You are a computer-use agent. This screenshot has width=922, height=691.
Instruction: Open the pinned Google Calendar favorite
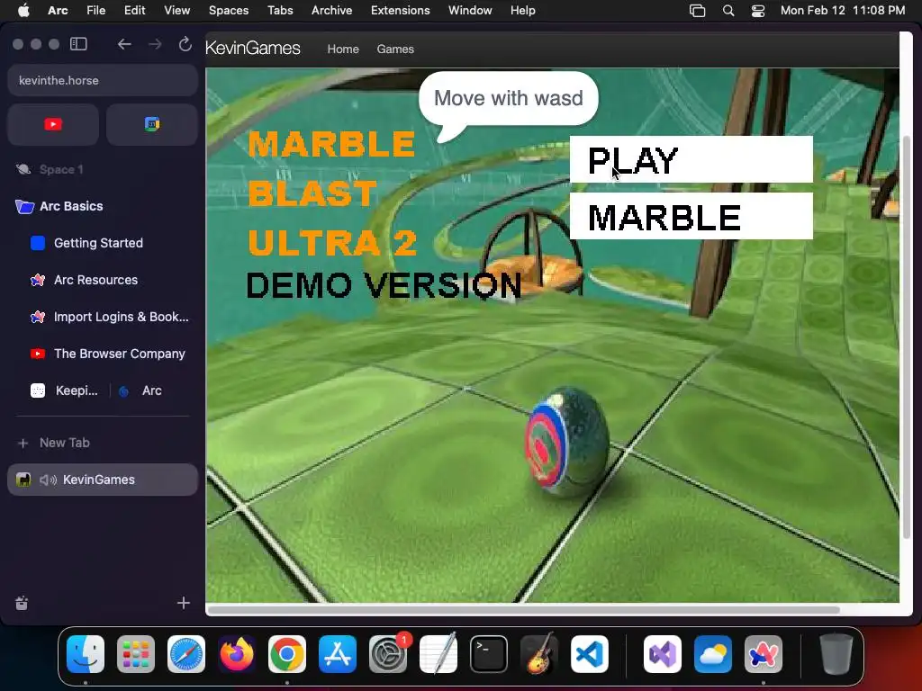click(151, 124)
